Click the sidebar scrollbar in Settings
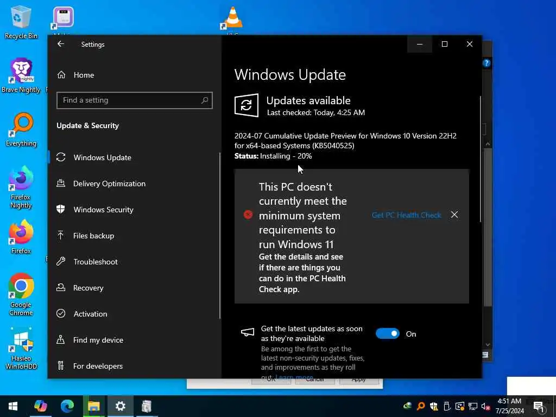Screen dimensions: 556x417 [220, 236]
